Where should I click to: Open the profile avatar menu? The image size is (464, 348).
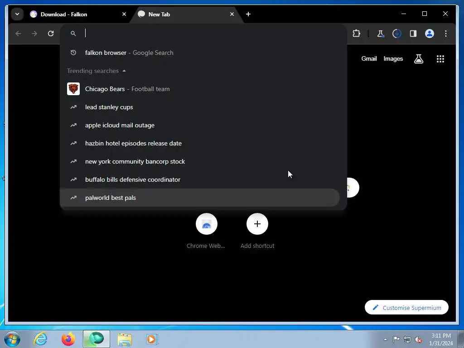430,34
